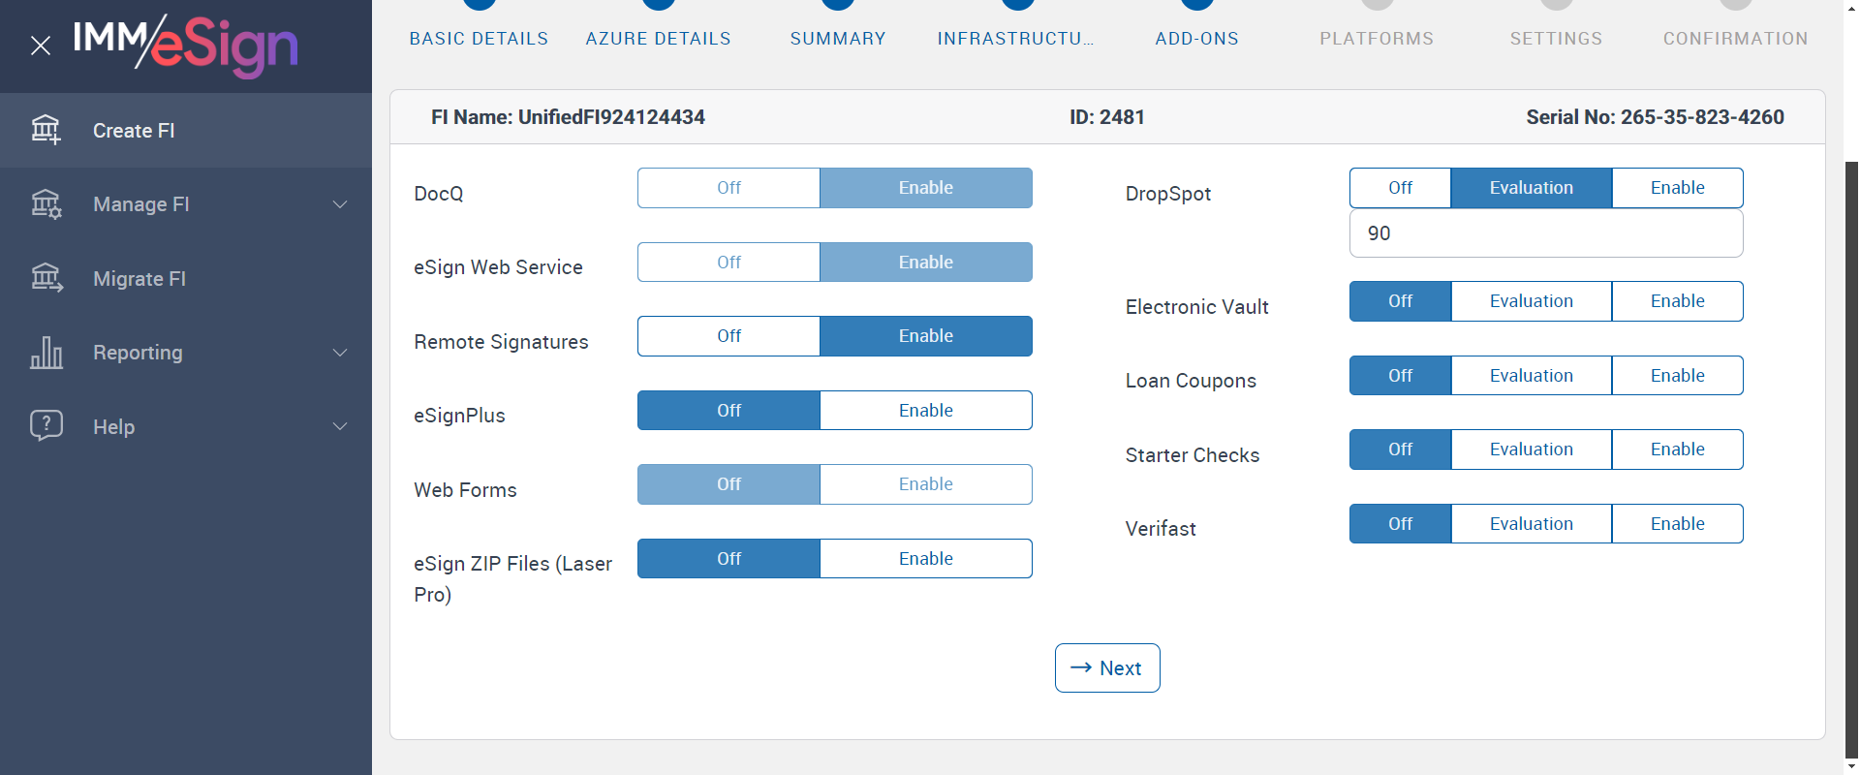This screenshot has width=1860, height=775.
Task: Enable eSign Web Service
Action: tap(926, 262)
